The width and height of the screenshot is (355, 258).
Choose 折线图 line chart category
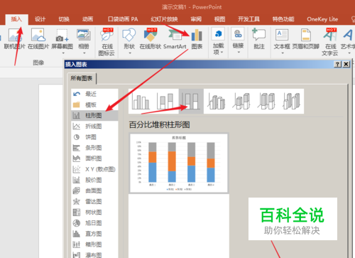tap(94, 127)
